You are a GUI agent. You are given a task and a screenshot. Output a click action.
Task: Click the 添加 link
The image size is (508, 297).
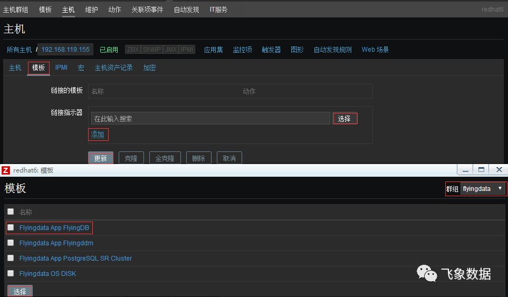(x=98, y=134)
